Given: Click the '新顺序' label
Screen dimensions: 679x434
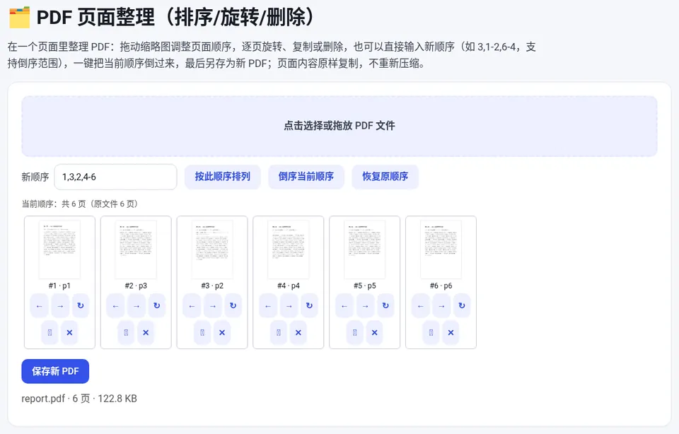Looking at the screenshot, I should 35,177.
